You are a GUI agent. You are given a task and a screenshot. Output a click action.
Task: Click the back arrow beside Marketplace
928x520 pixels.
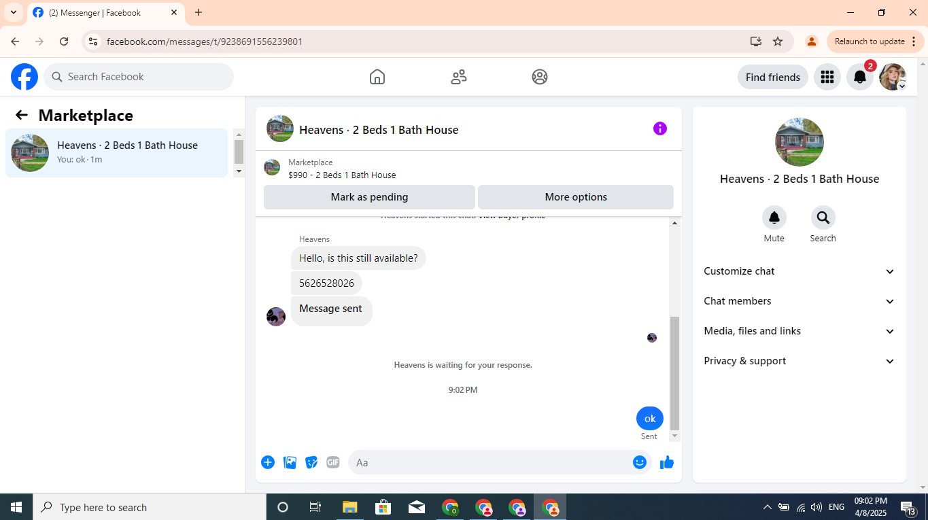[x=22, y=116]
